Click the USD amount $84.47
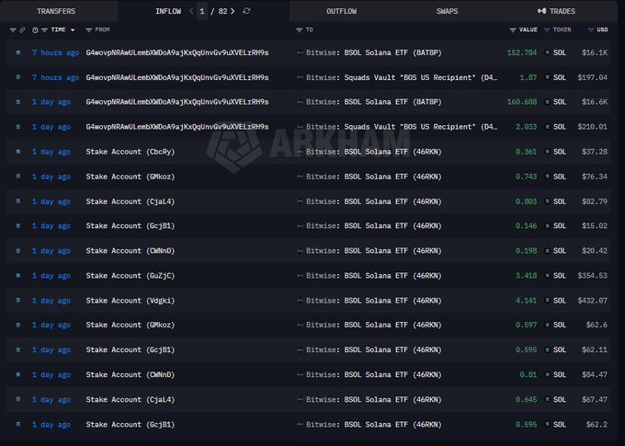Image resolution: width=625 pixels, height=446 pixels. (595, 374)
